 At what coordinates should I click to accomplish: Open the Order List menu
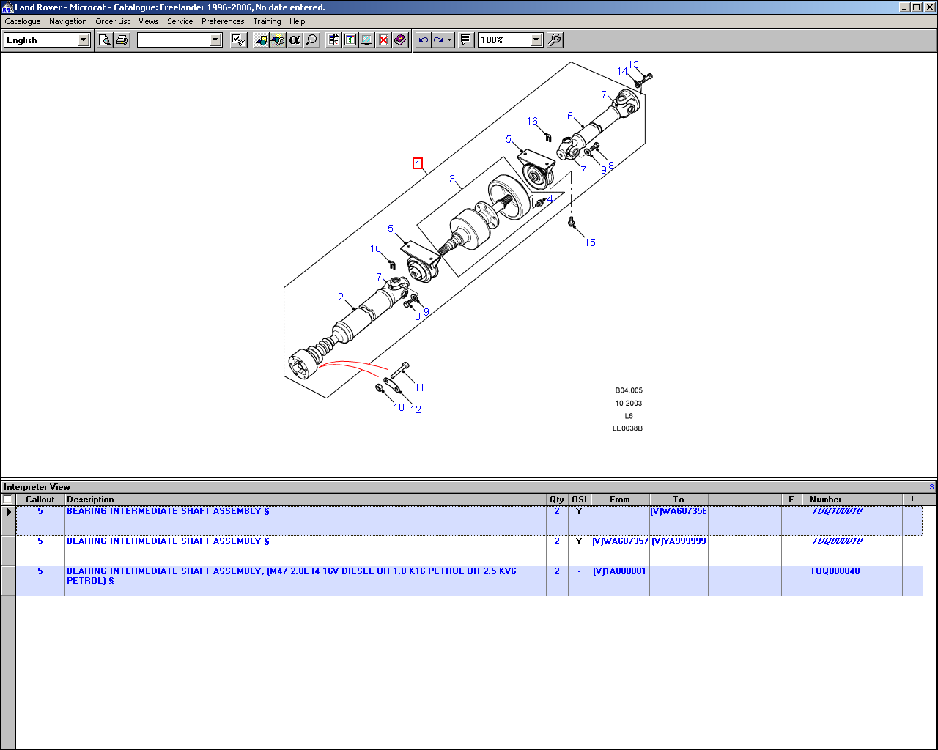click(x=113, y=21)
